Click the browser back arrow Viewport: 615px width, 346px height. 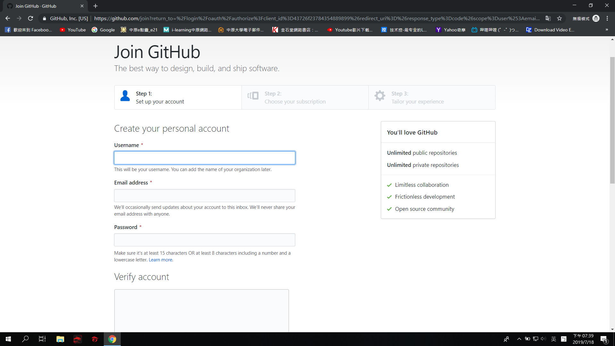(x=8, y=18)
